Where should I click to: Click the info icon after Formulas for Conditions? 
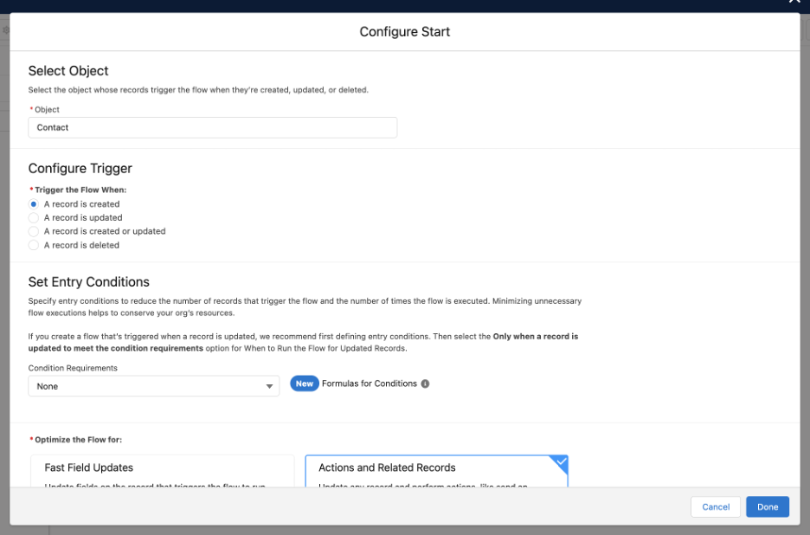(x=423, y=383)
